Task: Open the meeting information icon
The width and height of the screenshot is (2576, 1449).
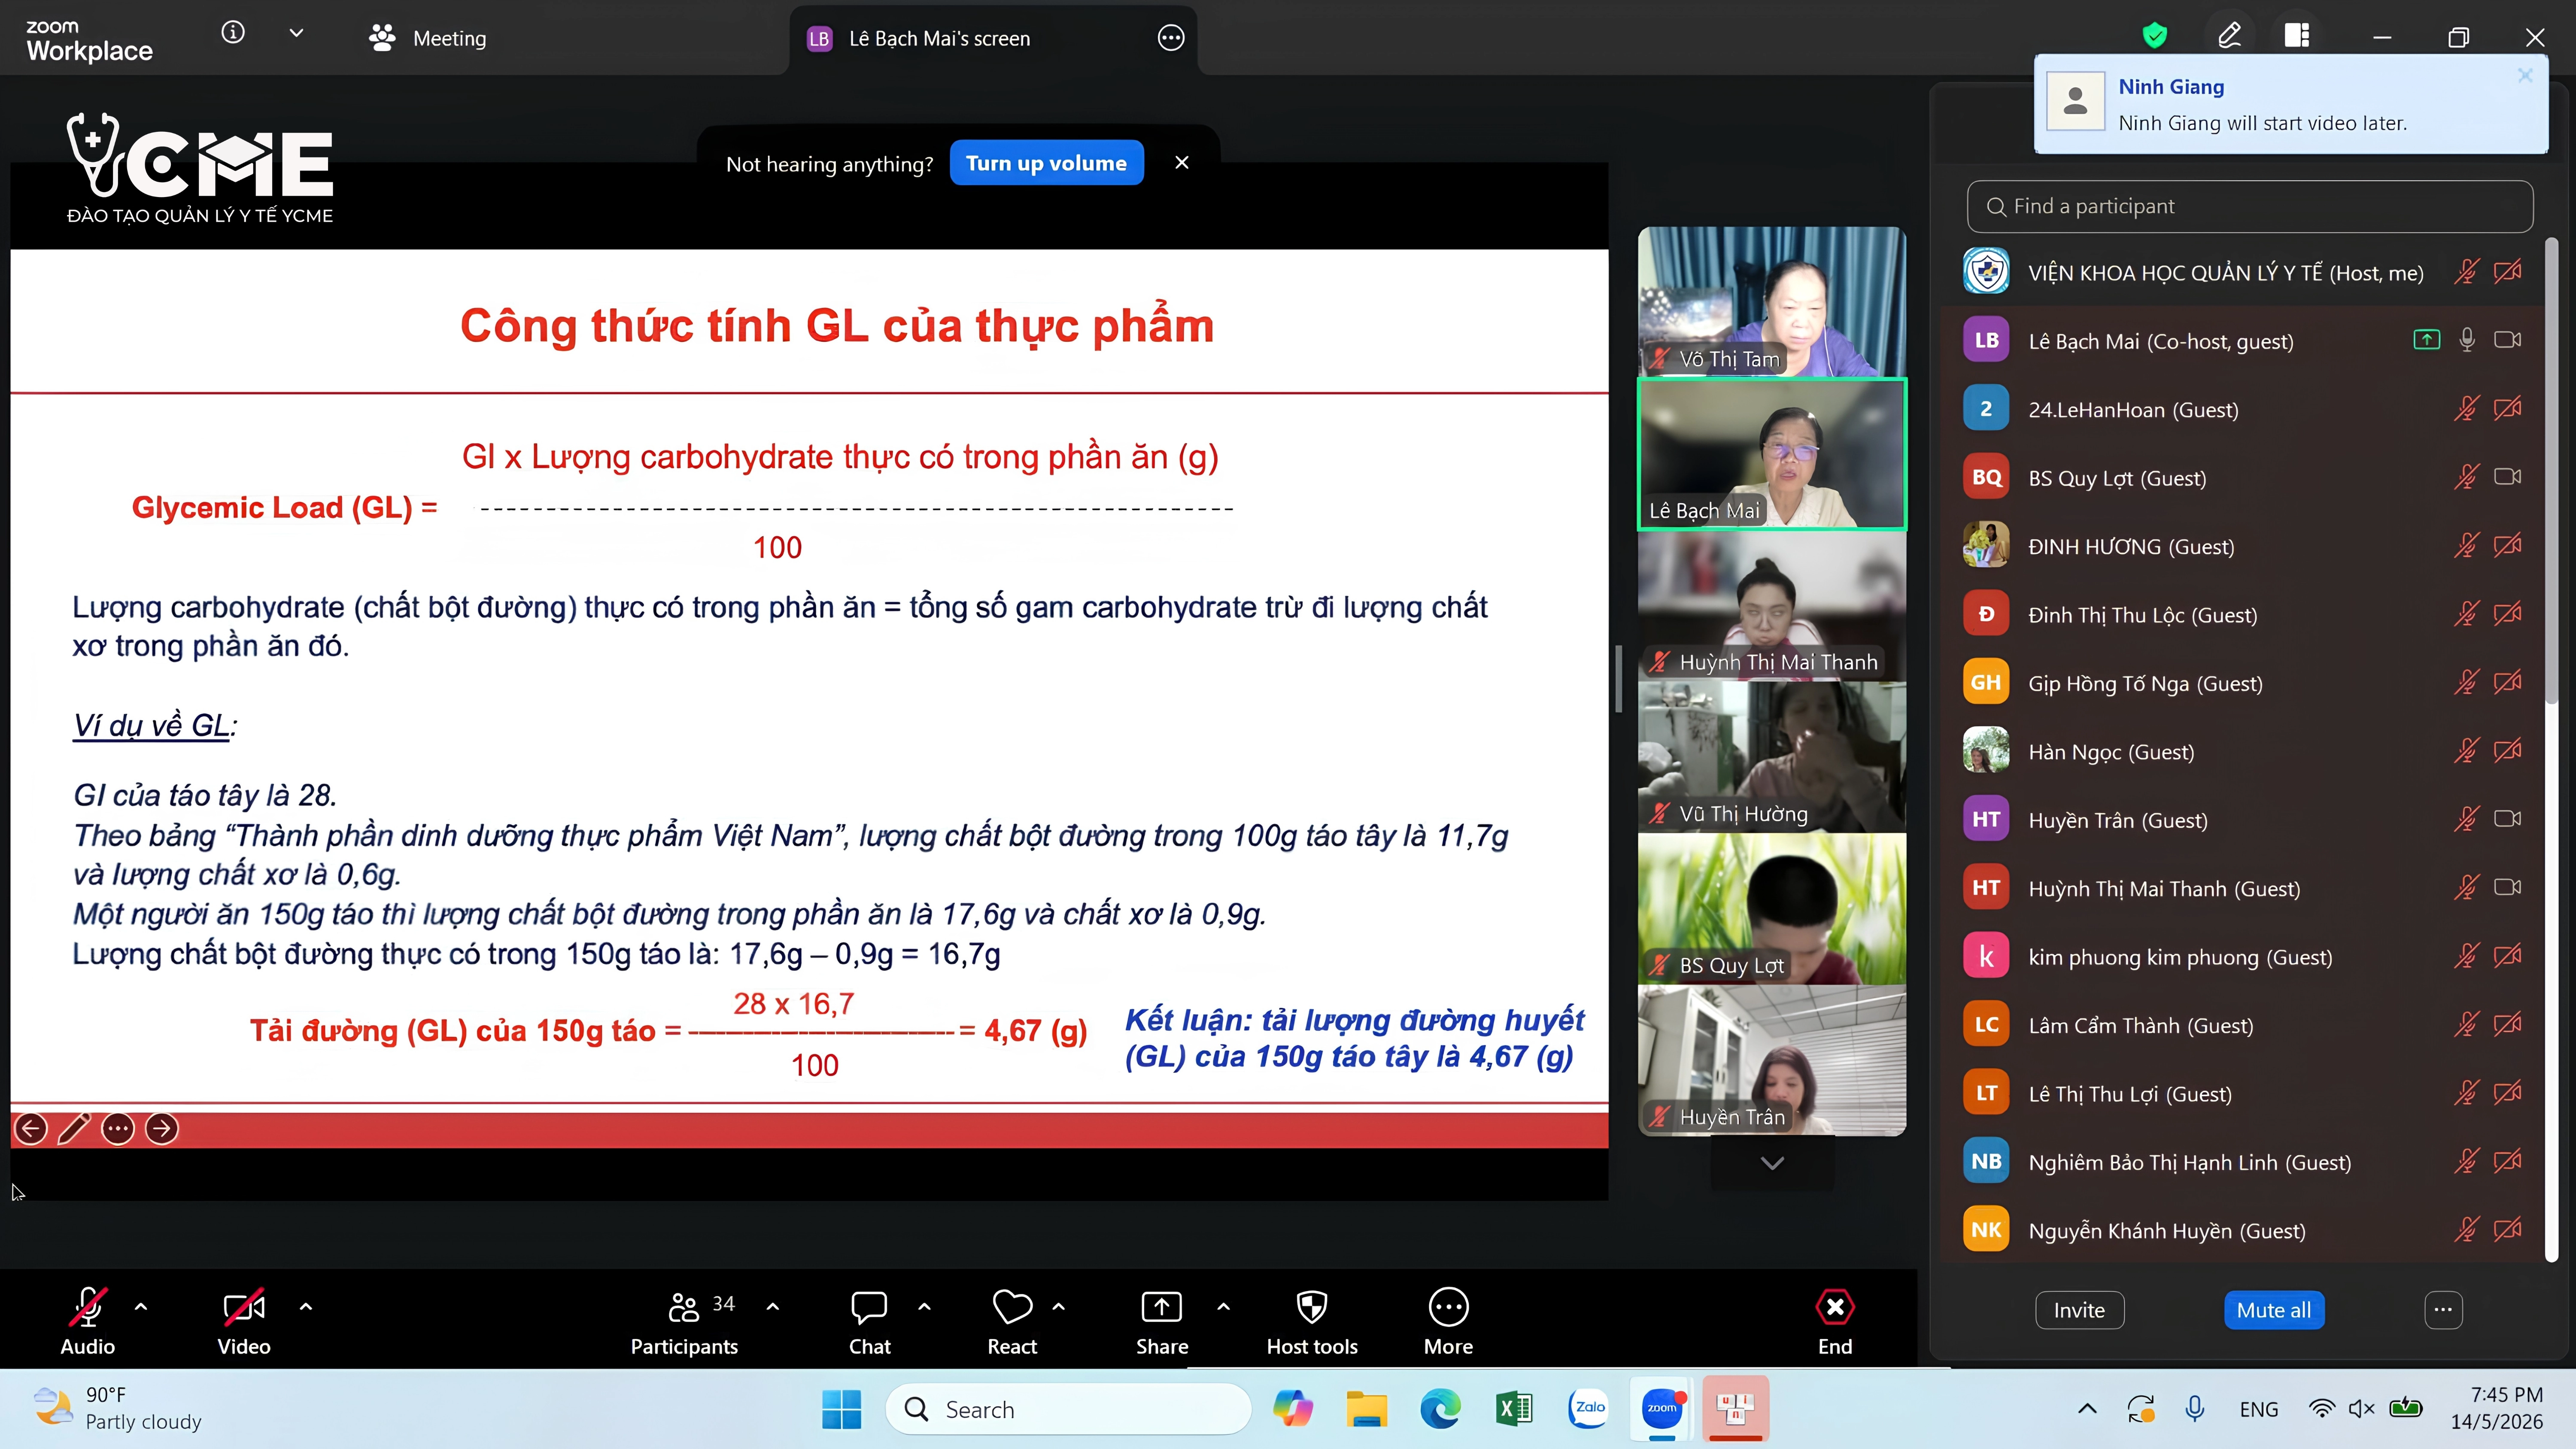Action: [233, 33]
